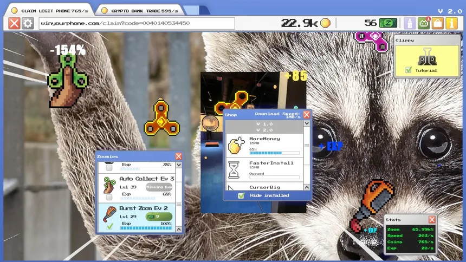Click Shop list down-chevron scroll button

click(x=307, y=123)
